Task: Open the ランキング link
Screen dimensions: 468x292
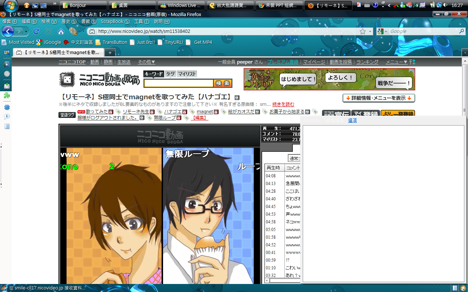Action: 367,62
